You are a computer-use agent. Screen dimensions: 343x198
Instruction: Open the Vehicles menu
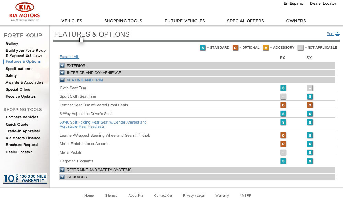(72, 21)
